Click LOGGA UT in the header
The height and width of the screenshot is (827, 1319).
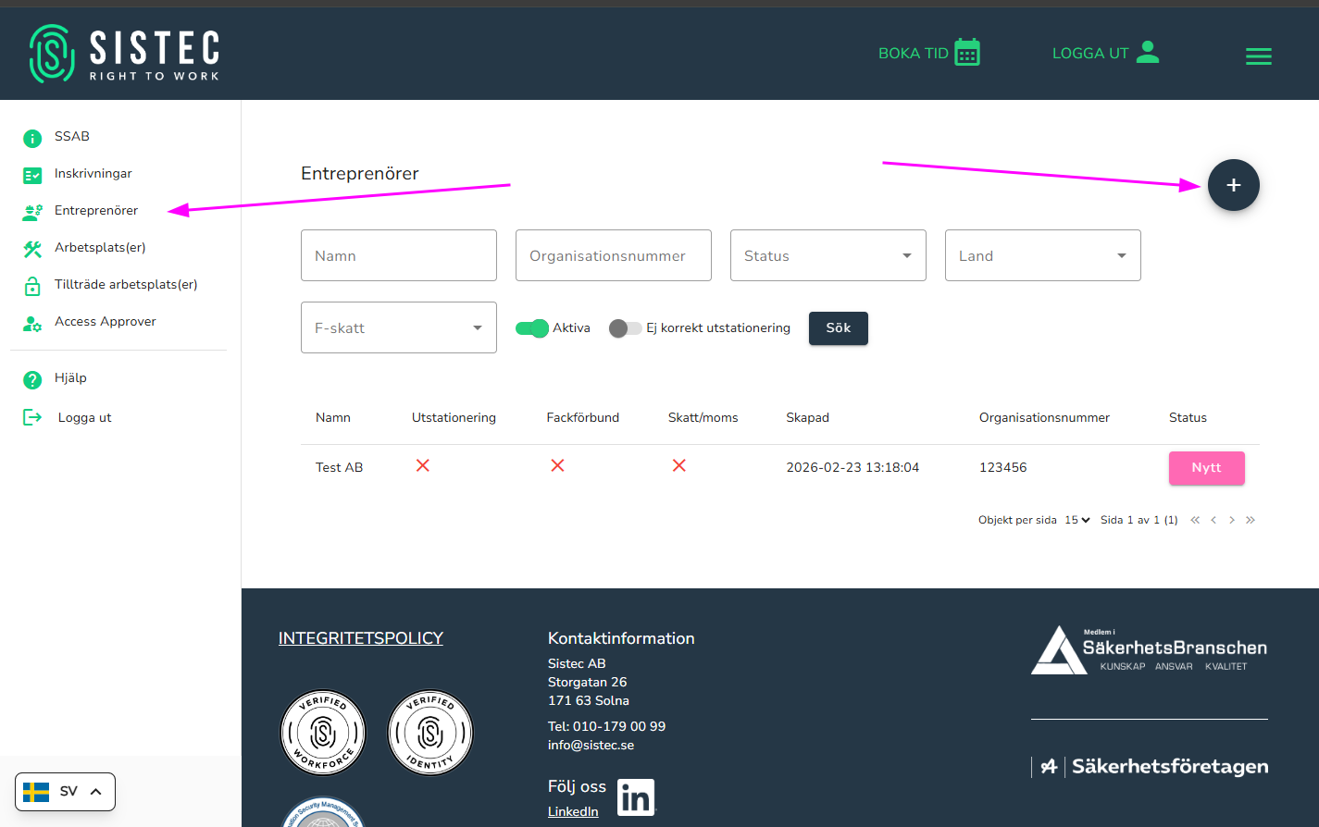1090,54
